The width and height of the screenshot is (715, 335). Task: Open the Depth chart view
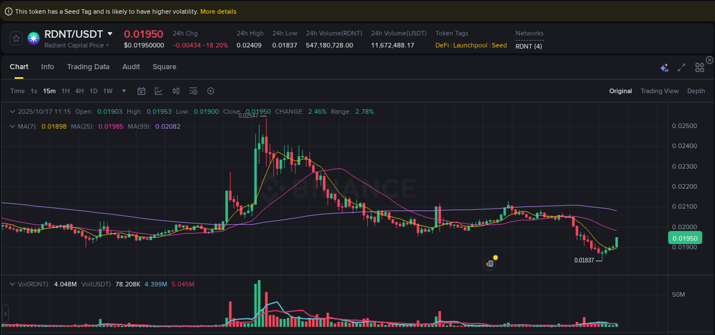pos(696,91)
